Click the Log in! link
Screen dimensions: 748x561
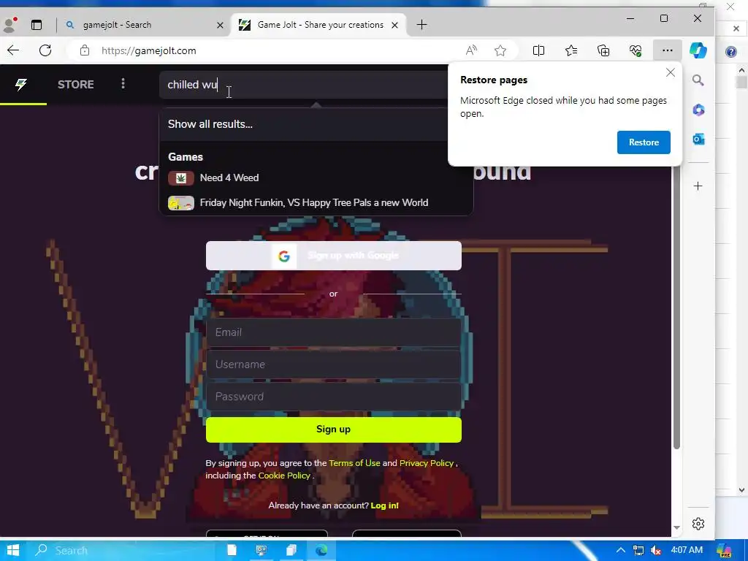pyautogui.click(x=384, y=505)
